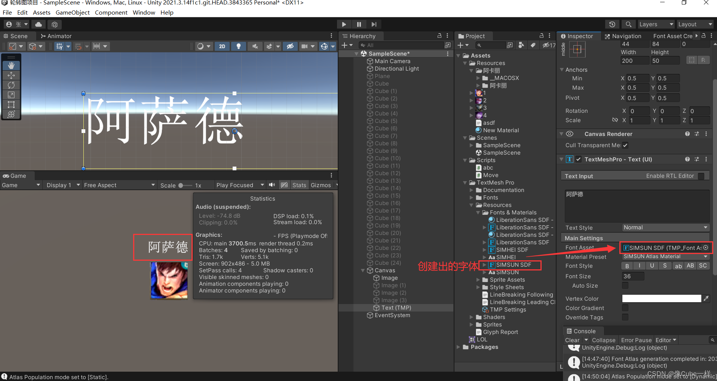This screenshot has width=717, height=381.
Task: Click the Vertex Color eyedropper icon
Action: tap(706, 298)
